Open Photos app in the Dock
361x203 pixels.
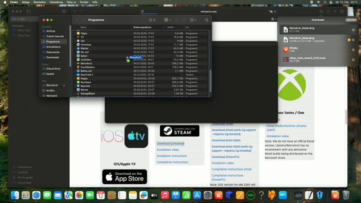(x=79, y=195)
